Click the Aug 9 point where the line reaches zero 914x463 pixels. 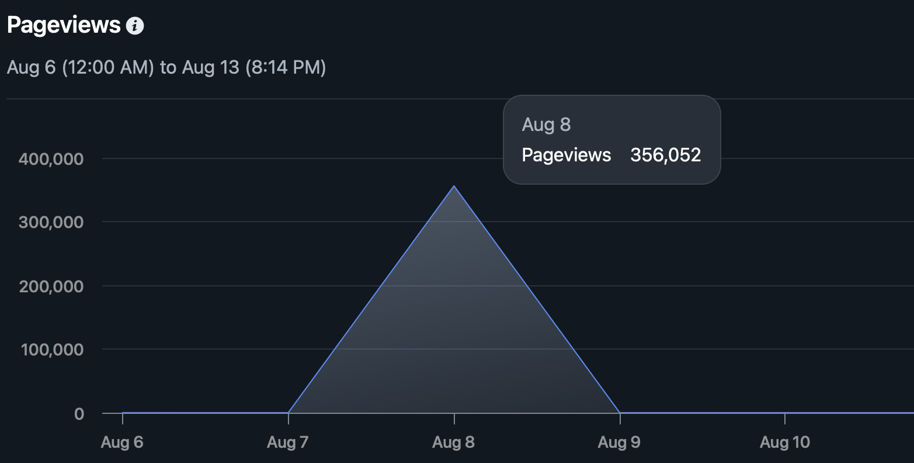tap(620, 413)
